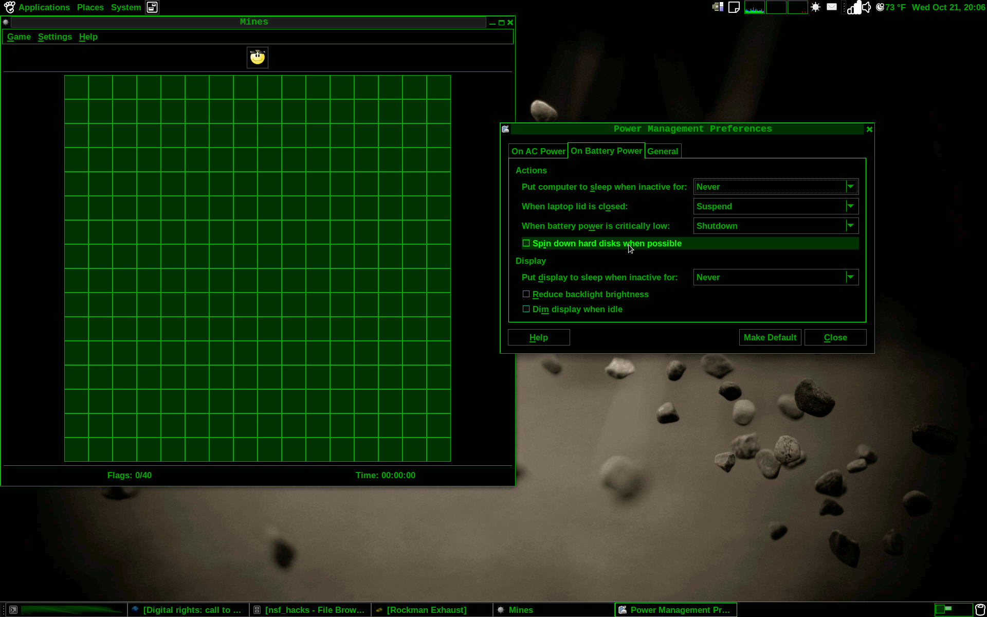Click the volume speaker icon
This screenshot has height=617, width=987.
pyautogui.click(x=867, y=7)
